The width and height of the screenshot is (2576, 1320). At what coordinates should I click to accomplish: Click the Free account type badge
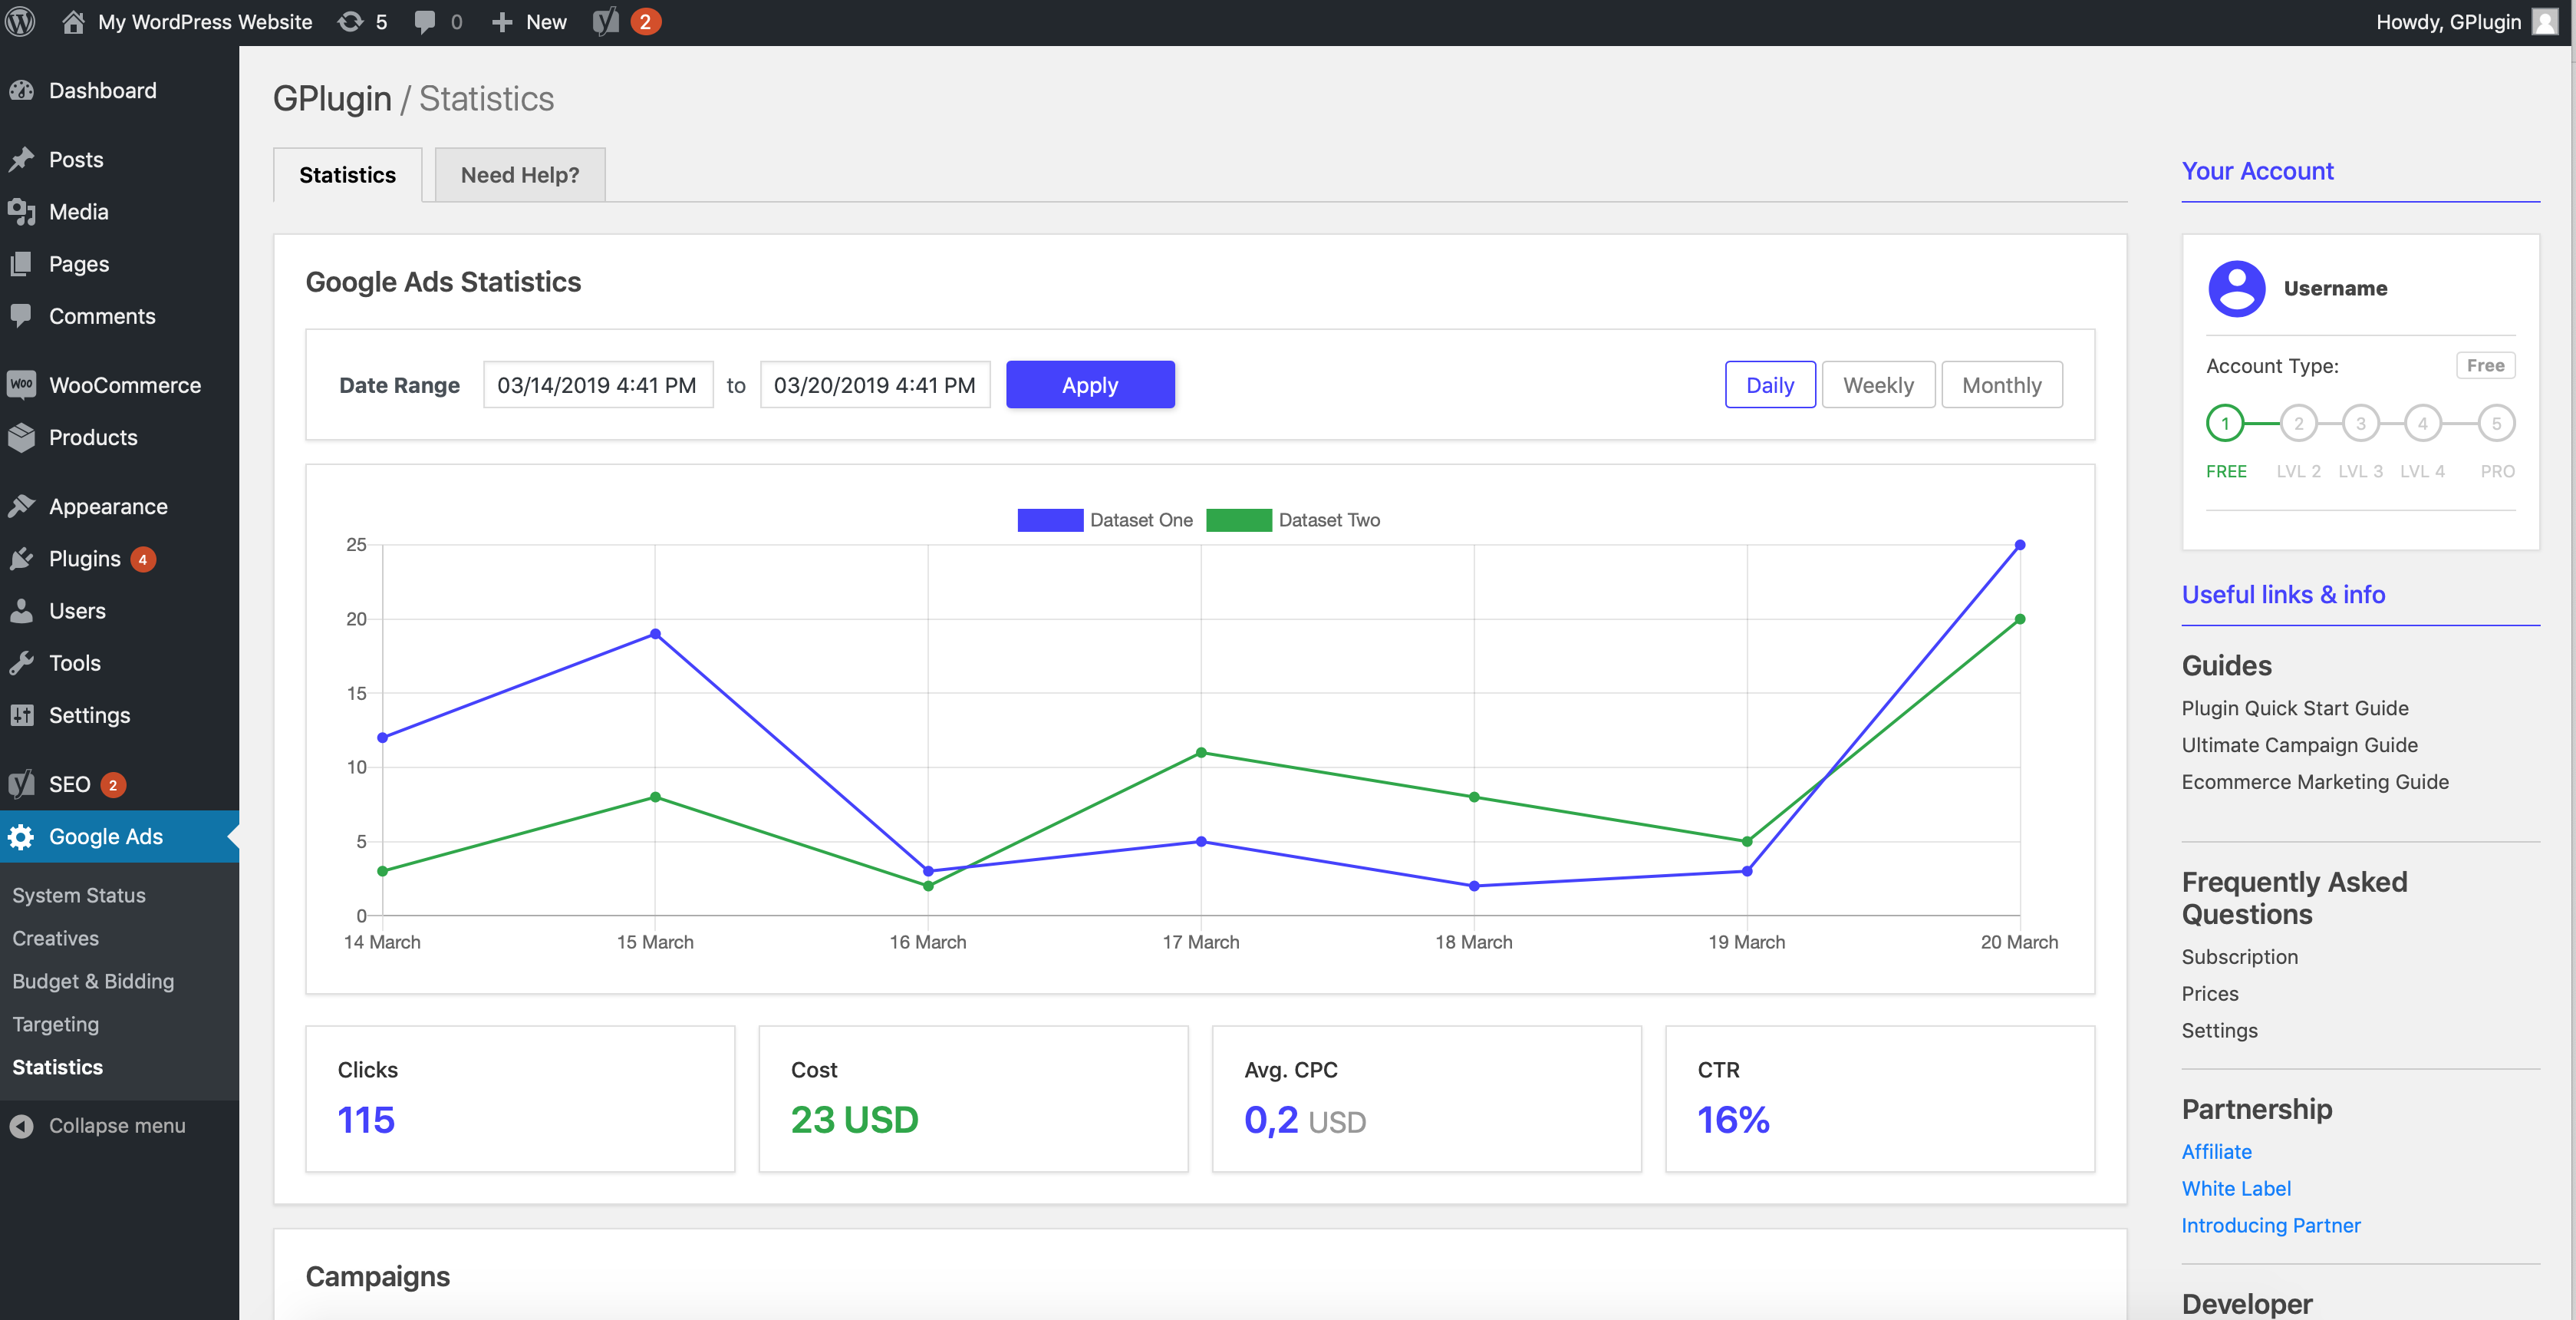point(2485,366)
